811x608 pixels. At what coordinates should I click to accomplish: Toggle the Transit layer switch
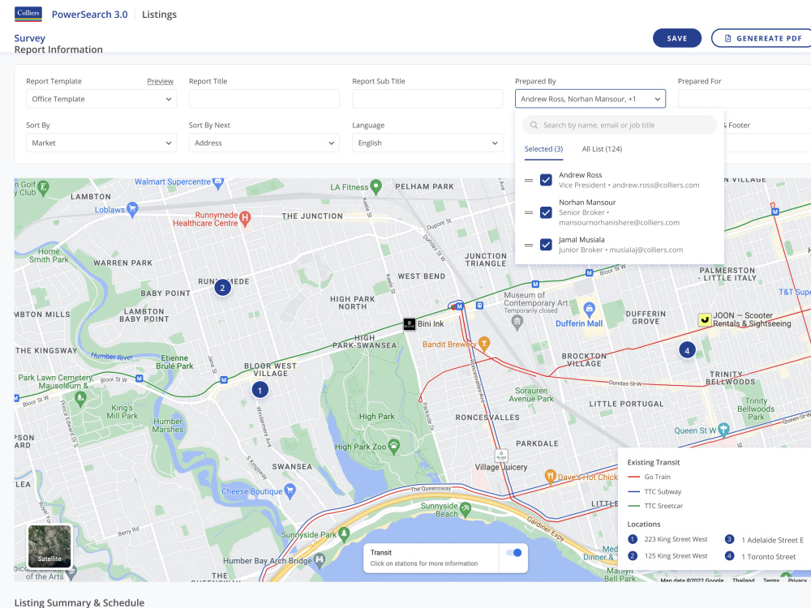[x=514, y=553]
